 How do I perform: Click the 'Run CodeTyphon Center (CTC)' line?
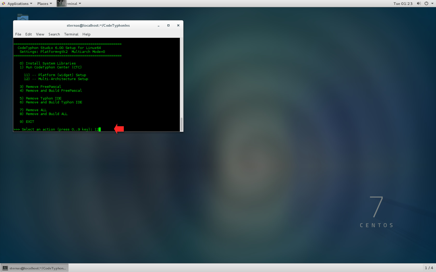(x=51, y=67)
